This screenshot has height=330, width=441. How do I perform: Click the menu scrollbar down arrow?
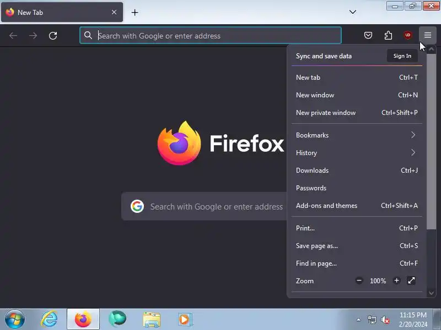coord(432,293)
